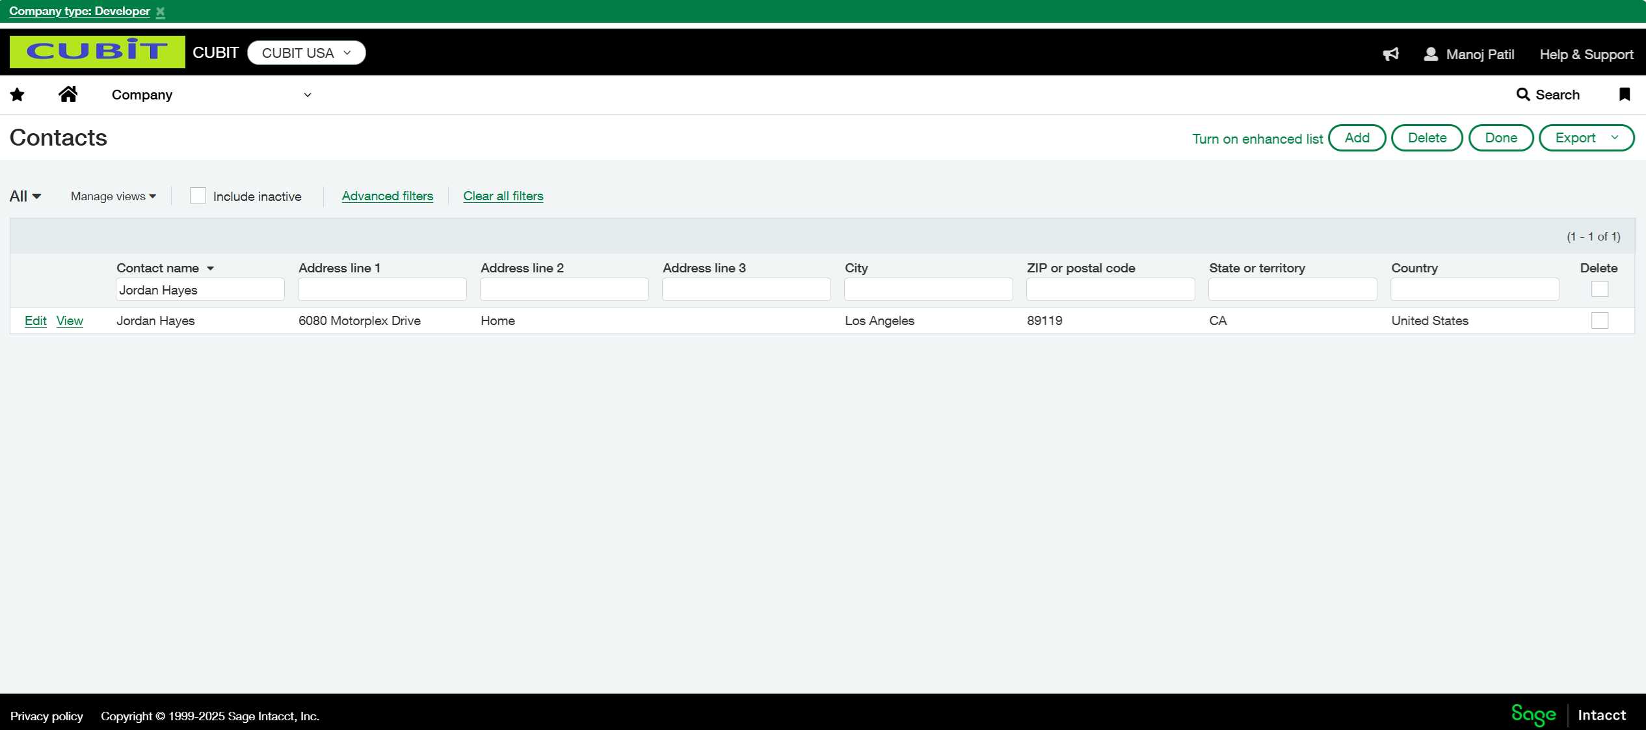Close the Company type Developer banner
1646x730 pixels.
pyautogui.click(x=161, y=12)
